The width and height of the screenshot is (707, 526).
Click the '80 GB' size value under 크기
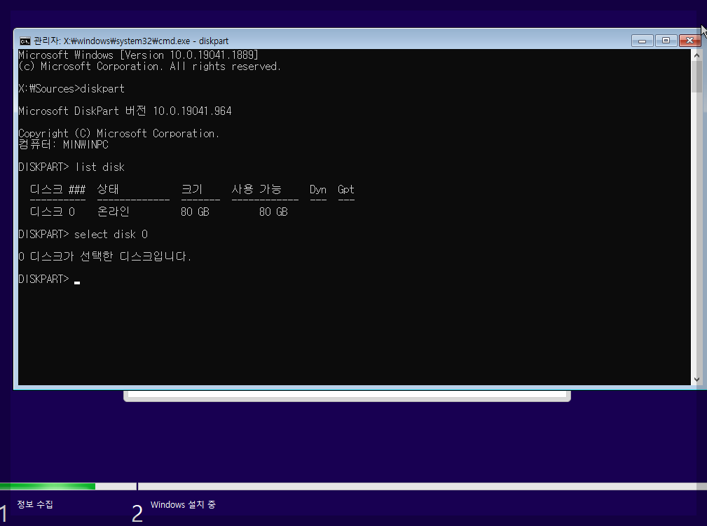pos(195,212)
